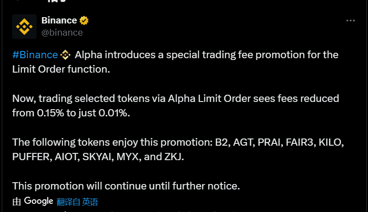This screenshot has width=368, height=212.
Task: Click 'This promotion will continue until further notice.'
Action: coord(126,186)
